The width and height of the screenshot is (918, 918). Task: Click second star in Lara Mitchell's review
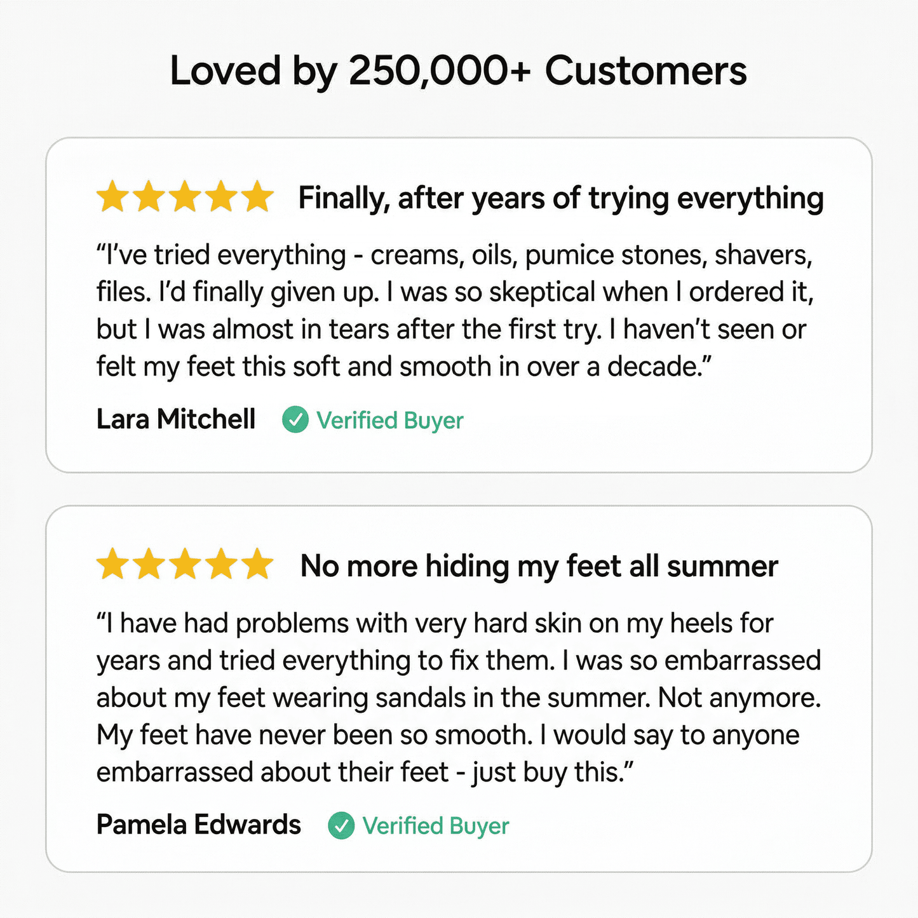pos(149,196)
